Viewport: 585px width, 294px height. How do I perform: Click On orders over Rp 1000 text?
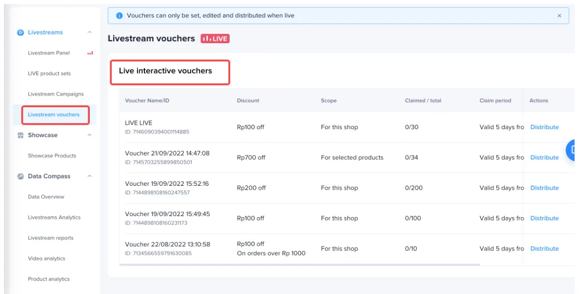click(x=271, y=253)
